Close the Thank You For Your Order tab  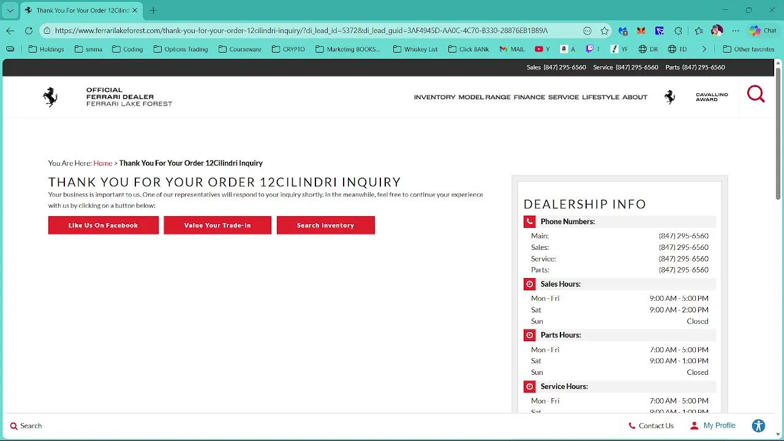tap(135, 10)
